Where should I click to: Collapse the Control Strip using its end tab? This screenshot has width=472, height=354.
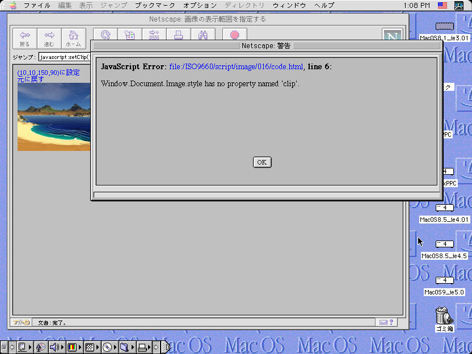pyautogui.click(x=165, y=347)
